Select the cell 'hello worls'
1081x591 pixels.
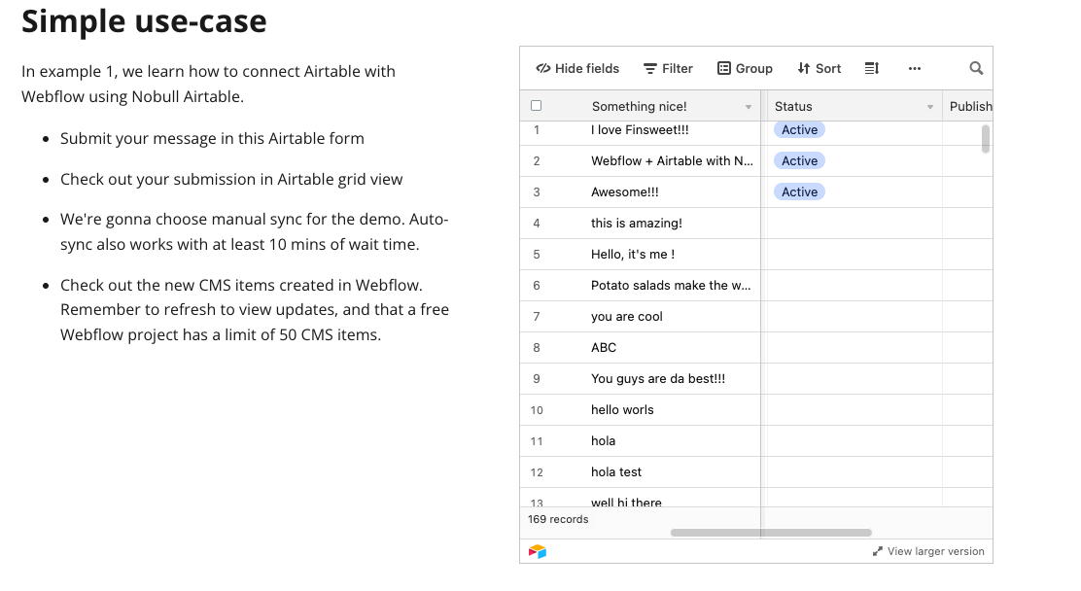(671, 409)
